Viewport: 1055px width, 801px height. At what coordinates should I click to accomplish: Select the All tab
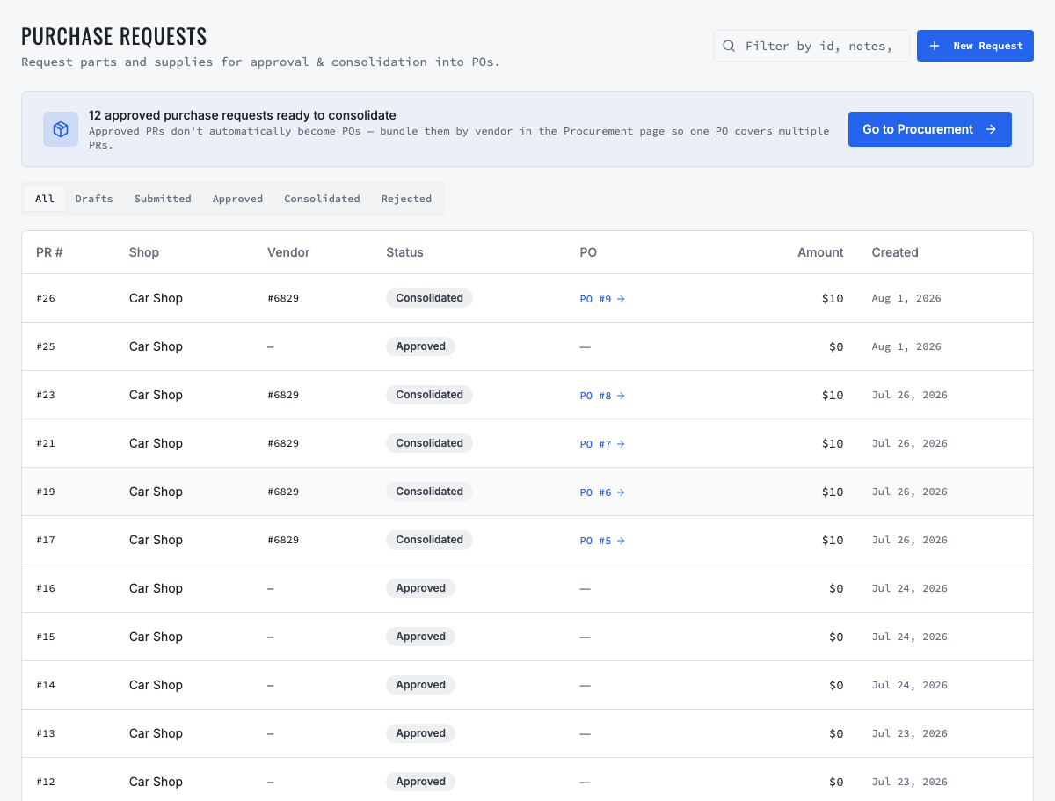45,199
